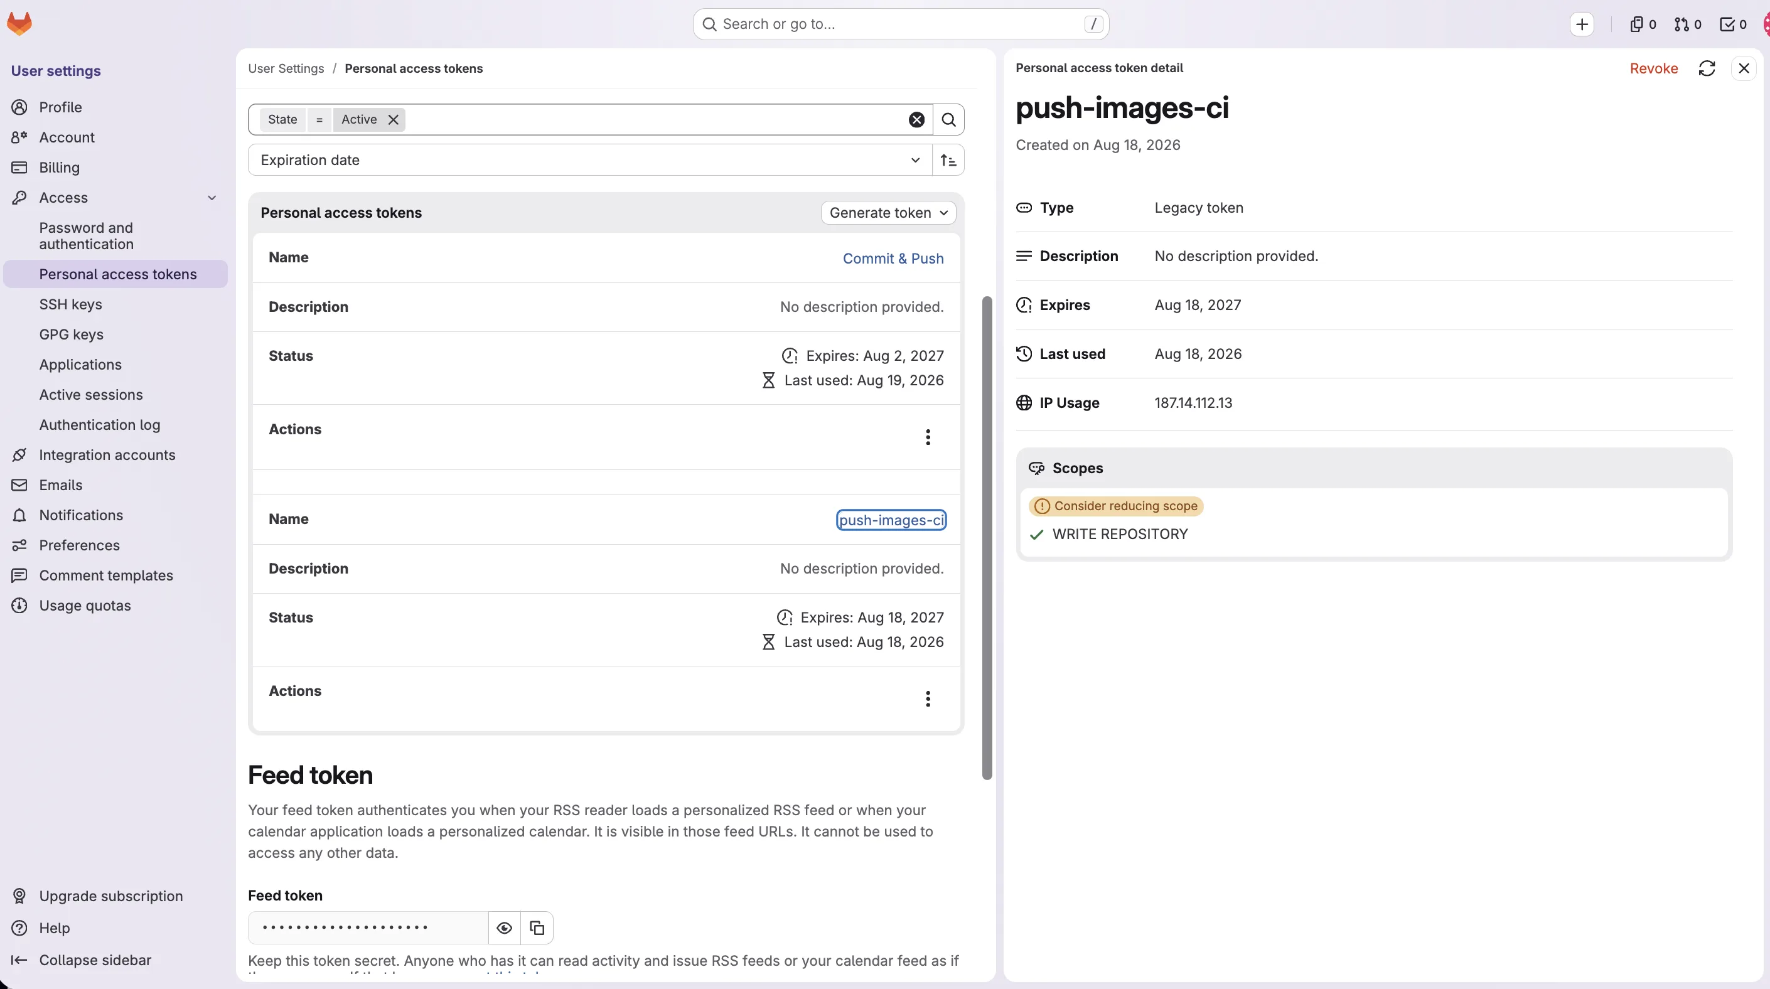Focus the Search or go to field
The height and width of the screenshot is (989, 1770).
[900, 24]
